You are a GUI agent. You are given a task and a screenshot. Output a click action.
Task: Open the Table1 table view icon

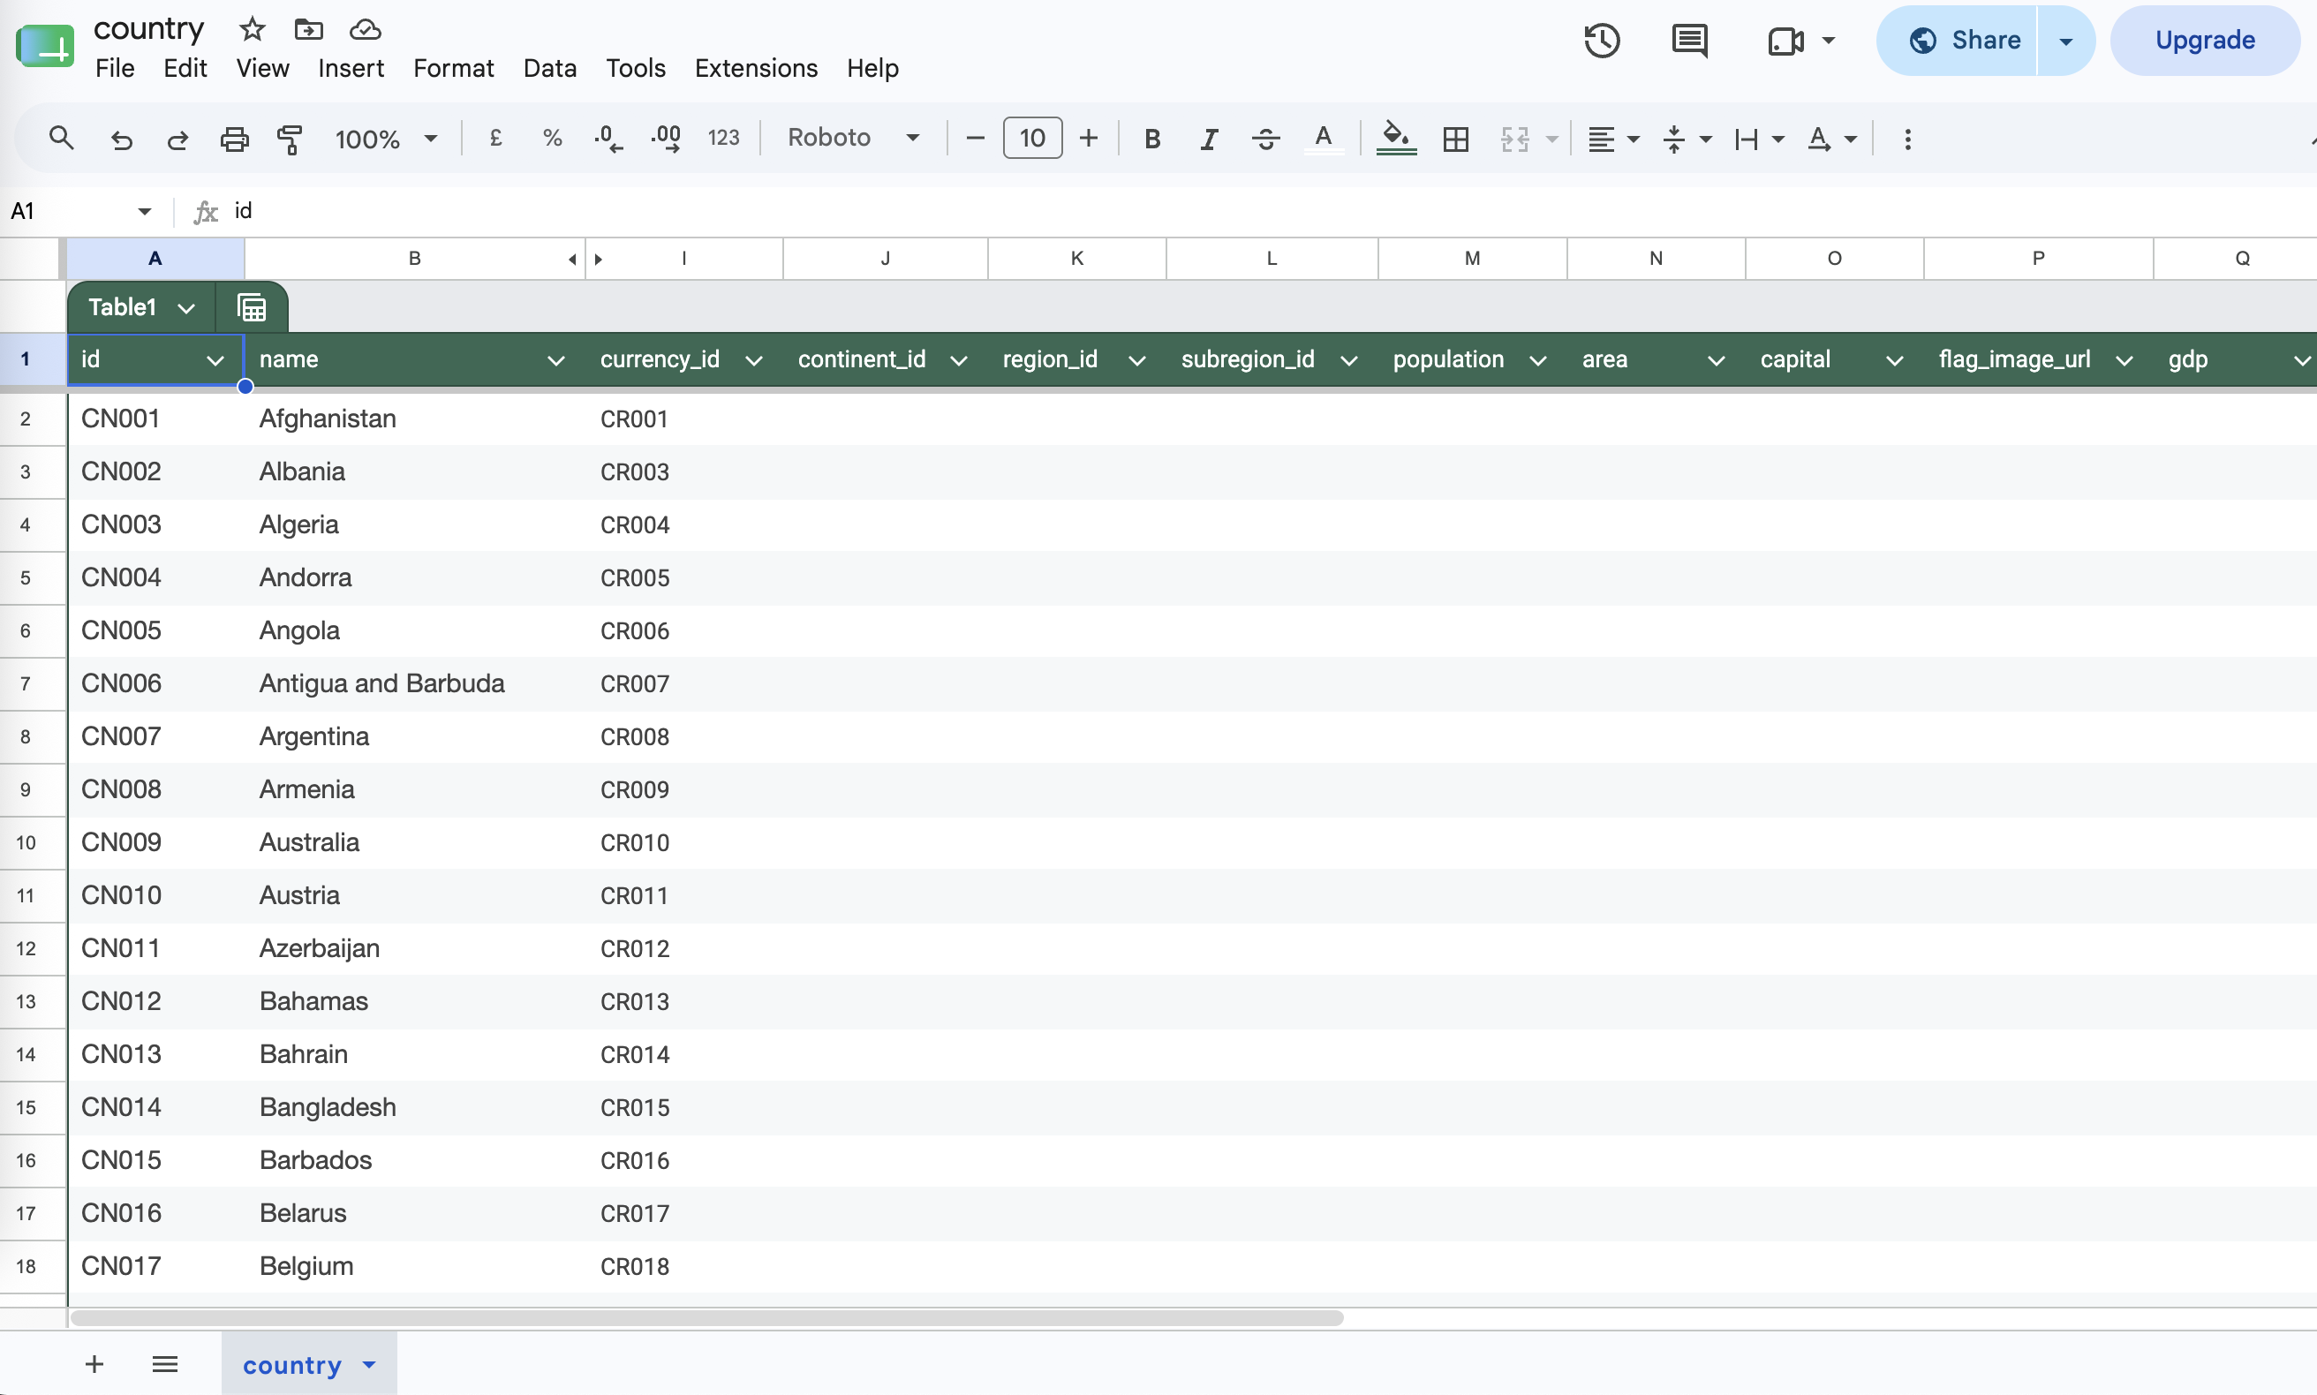point(252,307)
